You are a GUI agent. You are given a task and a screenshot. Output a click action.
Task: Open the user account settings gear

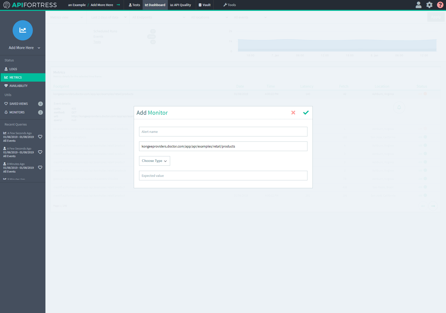429,5
